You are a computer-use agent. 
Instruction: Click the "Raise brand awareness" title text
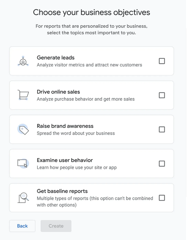pyautogui.click(x=65, y=126)
